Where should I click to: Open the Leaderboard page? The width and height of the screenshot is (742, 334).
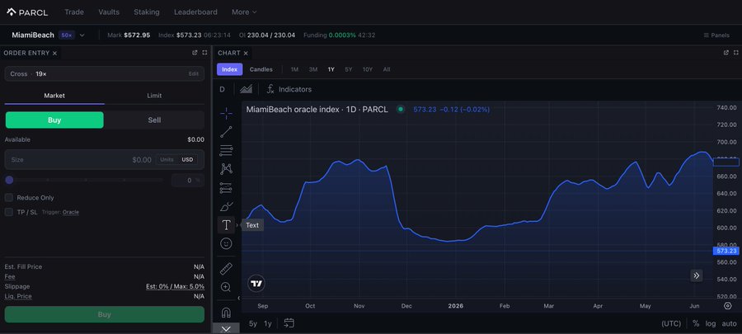coord(196,12)
